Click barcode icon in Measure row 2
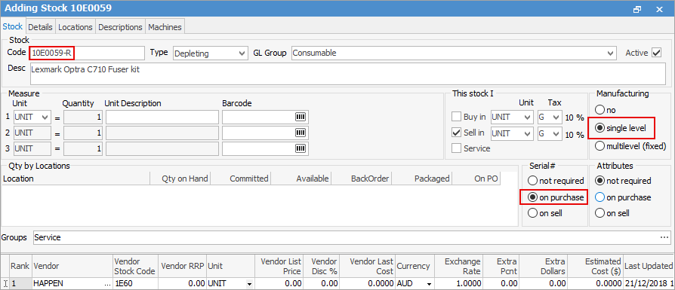This screenshot has height=290, width=675. (x=300, y=133)
